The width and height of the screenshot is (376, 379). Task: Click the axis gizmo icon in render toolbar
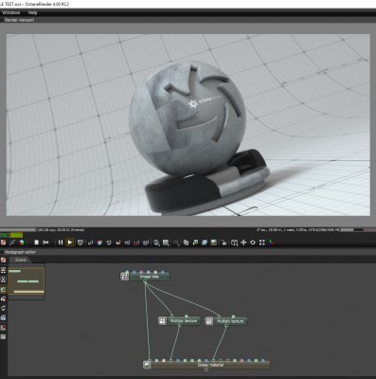coord(272,243)
